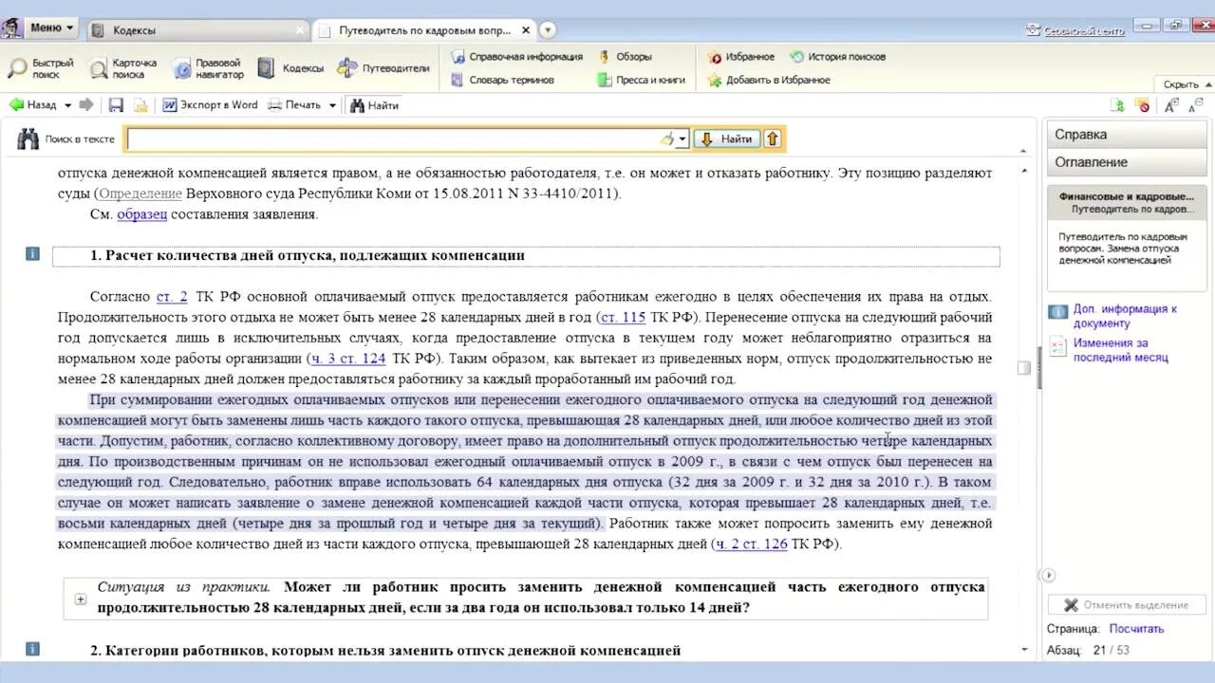
Task: Click the green document arrow icon at toolbar right
Action: coord(1118,105)
